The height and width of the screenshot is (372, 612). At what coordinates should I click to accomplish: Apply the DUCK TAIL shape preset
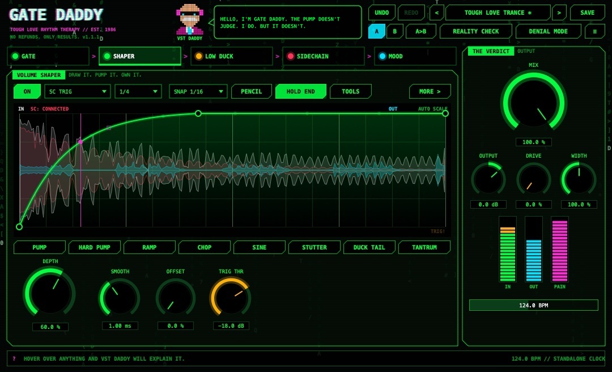click(x=369, y=247)
